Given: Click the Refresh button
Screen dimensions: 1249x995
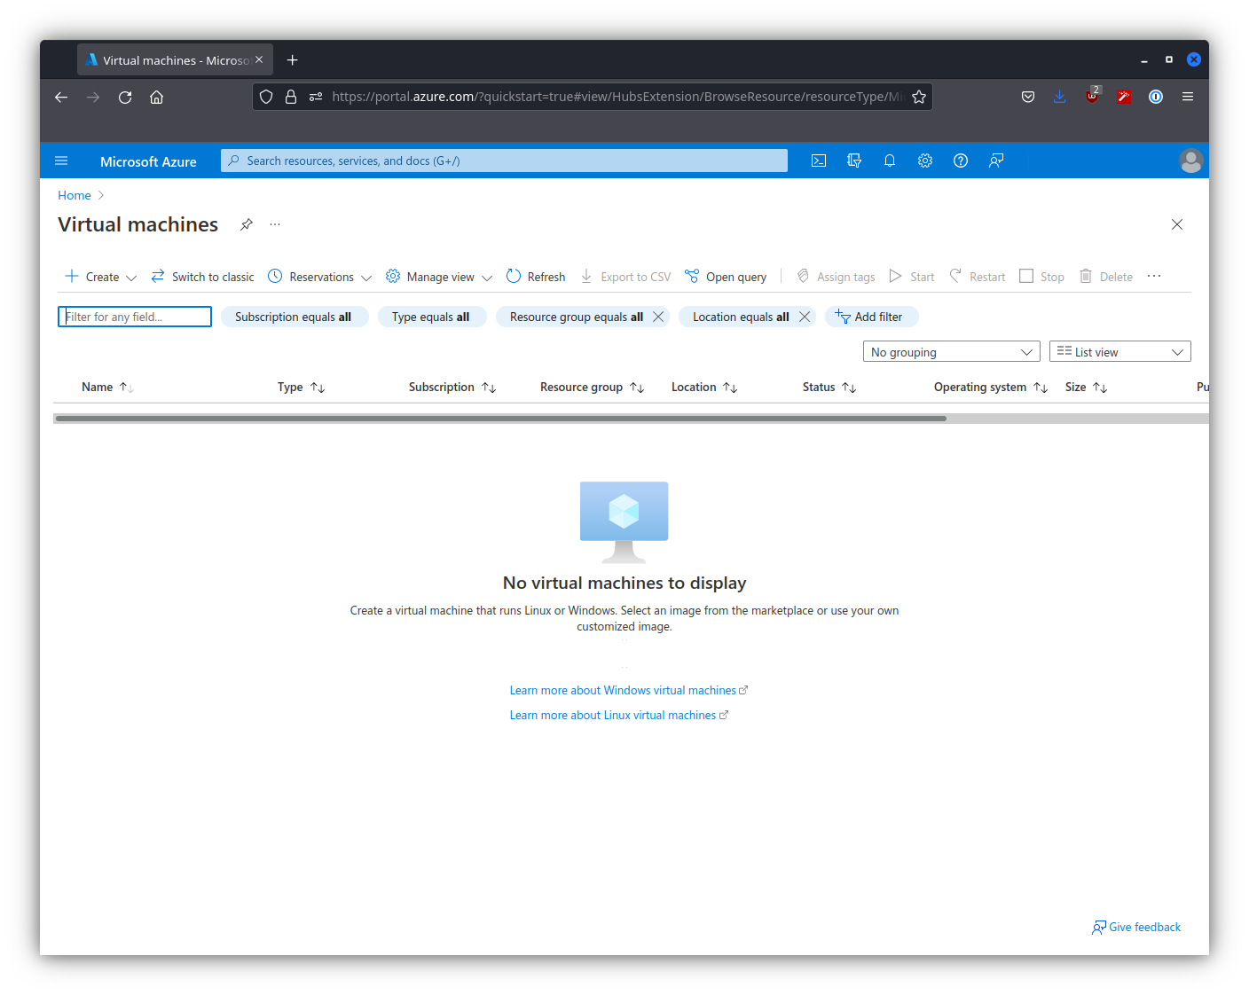Looking at the screenshot, I should pyautogui.click(x=536, y=277).
